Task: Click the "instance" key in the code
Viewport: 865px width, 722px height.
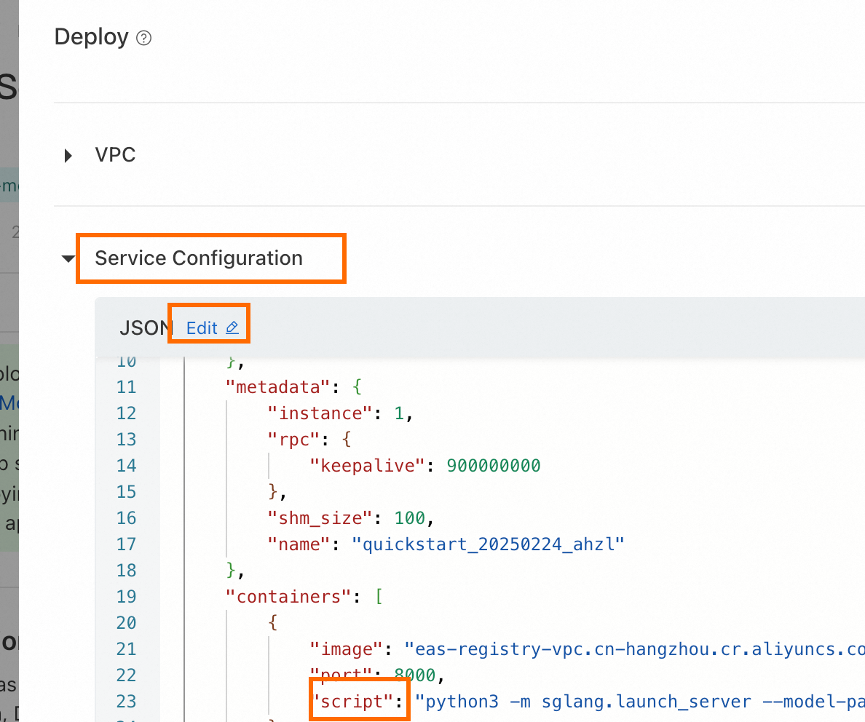Action: tap(320, 413)
